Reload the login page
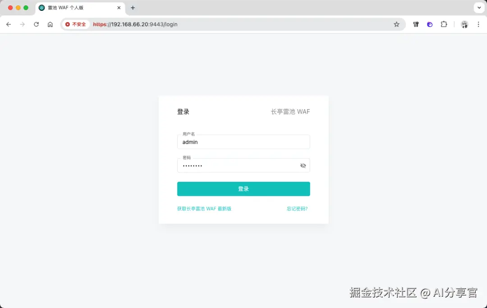Screen dimensions: 487x308 click(37, 24)
